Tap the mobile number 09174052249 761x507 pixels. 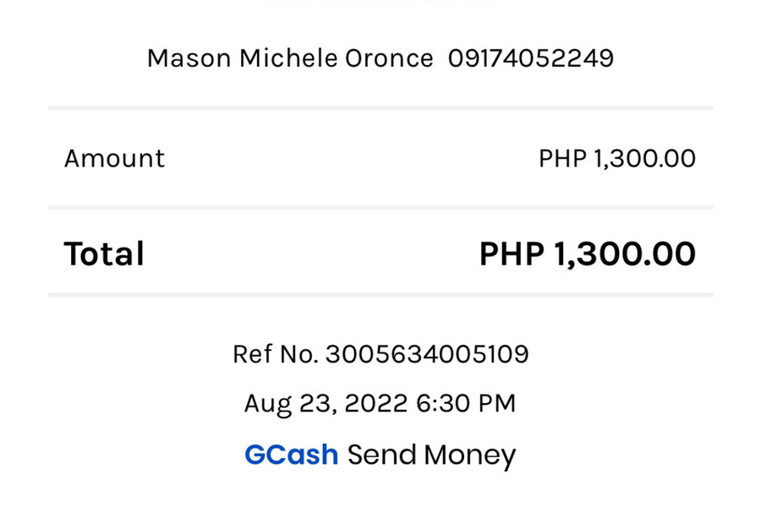531,58
